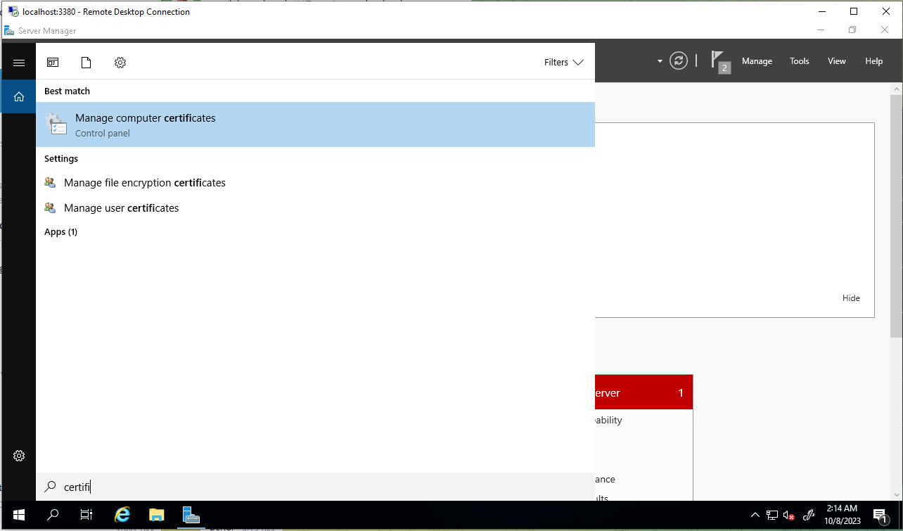Select the Home icon in search sidebar
This screenshot has height=531, width=903.
point(19,96)
